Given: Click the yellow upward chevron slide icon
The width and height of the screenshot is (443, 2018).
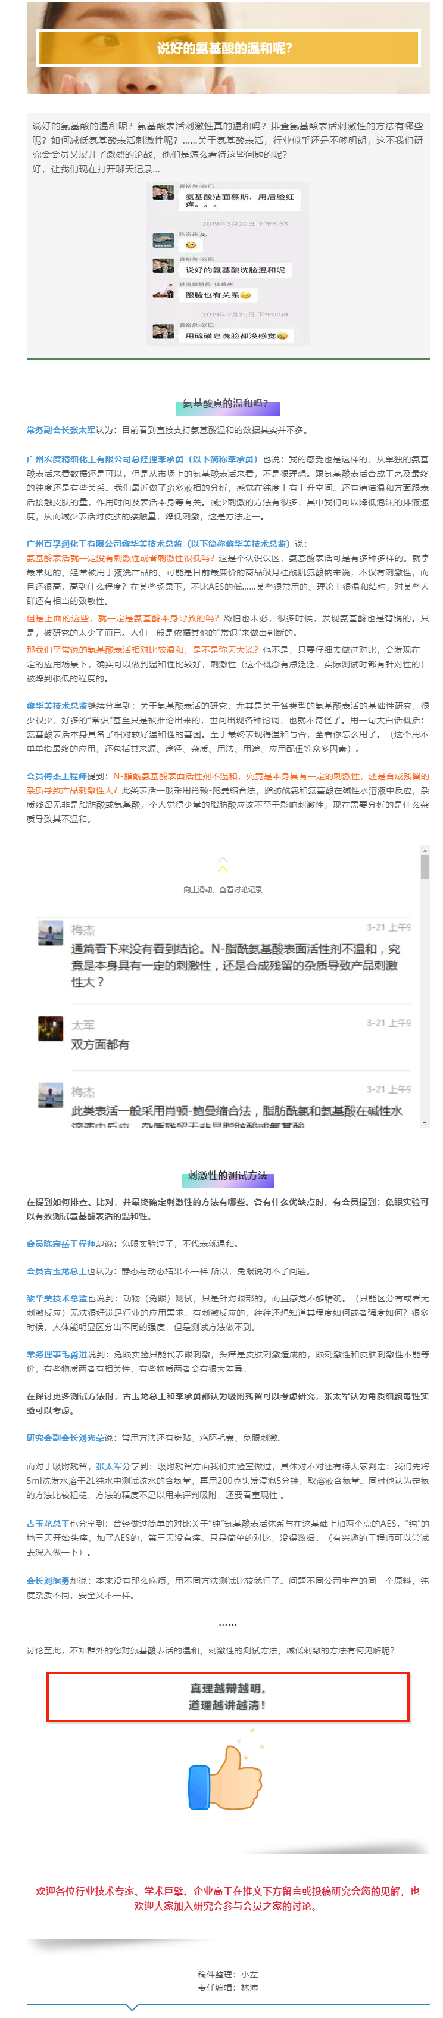Looking at the screenshot, I should 222,864.
